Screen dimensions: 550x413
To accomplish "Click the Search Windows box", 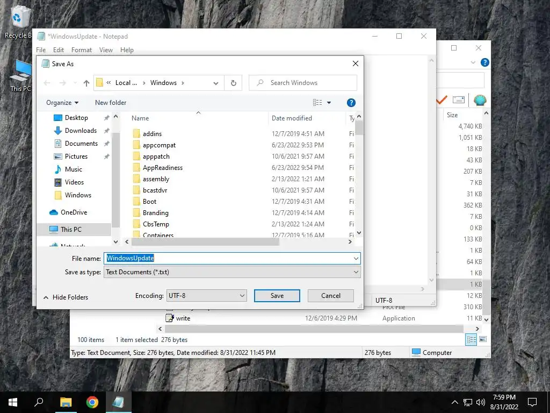I will tap(303, 83).
